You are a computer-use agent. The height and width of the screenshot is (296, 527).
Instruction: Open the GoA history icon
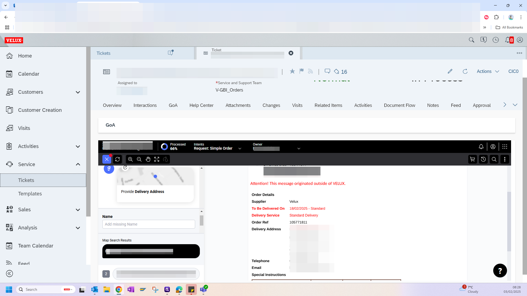pos(483,159)
